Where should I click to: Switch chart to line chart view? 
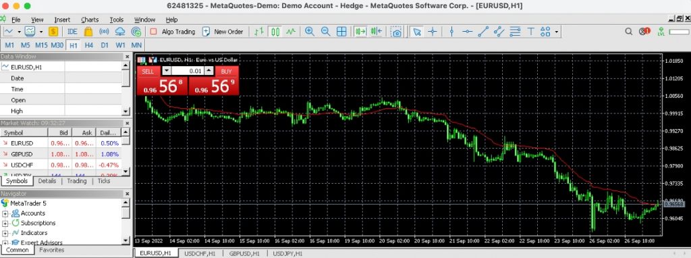coord(291,31)
